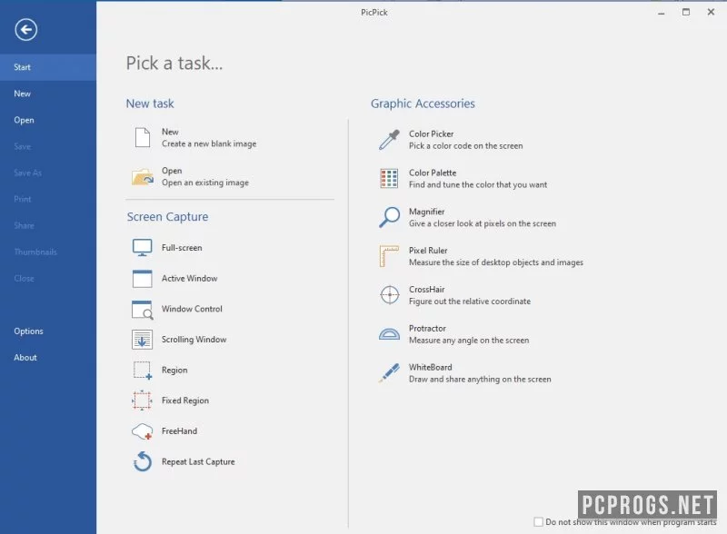The image size is (727, 534).
Task: Click the greyed Save sidebar item
Action: click(x=48, y=146)
